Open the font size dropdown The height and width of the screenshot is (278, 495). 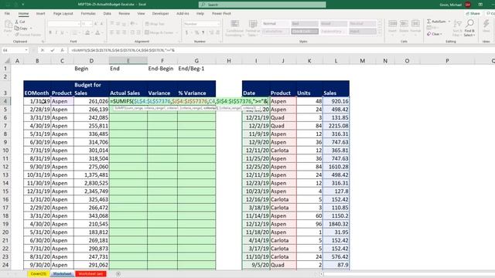[x=91, y=24]
